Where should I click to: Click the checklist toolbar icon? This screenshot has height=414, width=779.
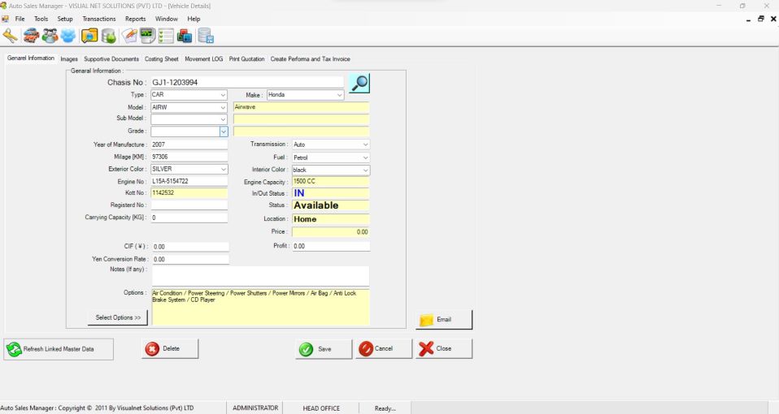(167, 36)
